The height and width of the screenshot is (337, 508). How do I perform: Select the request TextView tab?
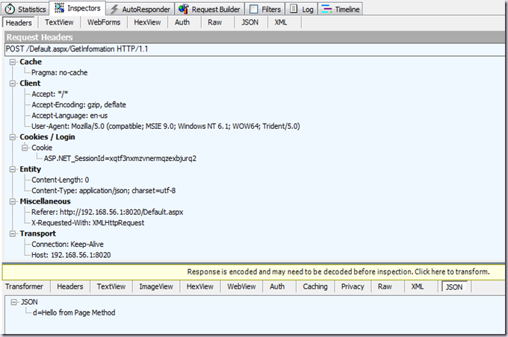(x=59, y=22)
